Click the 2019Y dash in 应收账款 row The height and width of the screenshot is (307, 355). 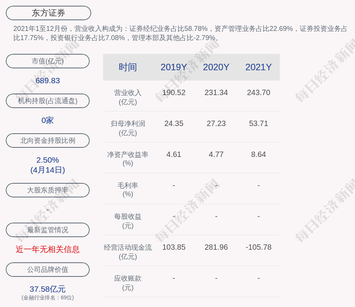click(174, 278)
